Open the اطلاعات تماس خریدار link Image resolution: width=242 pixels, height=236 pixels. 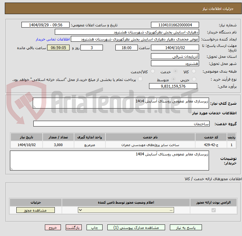point(53,39)
